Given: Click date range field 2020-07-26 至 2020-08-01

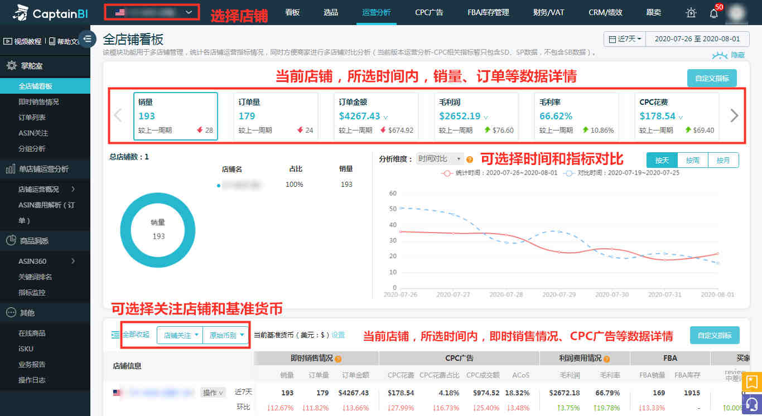Looking at the screenshot, I should pyautogui.click(x=697, y=39).
